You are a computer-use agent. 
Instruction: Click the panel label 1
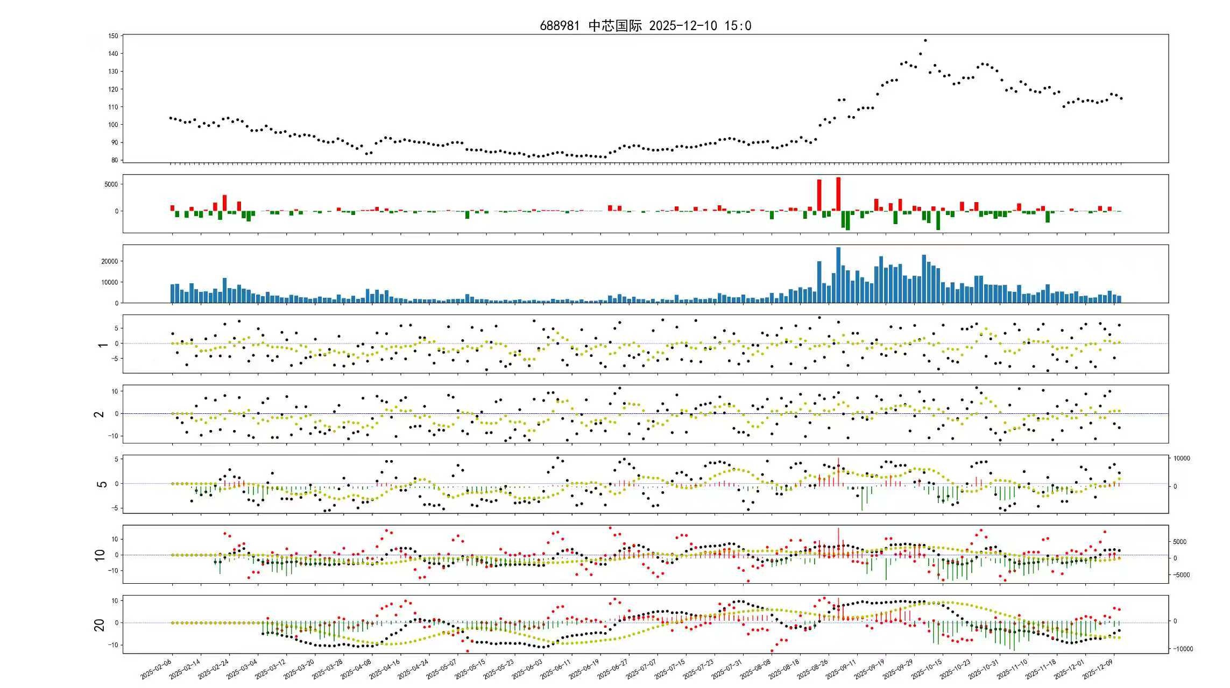tap(102, 344)
